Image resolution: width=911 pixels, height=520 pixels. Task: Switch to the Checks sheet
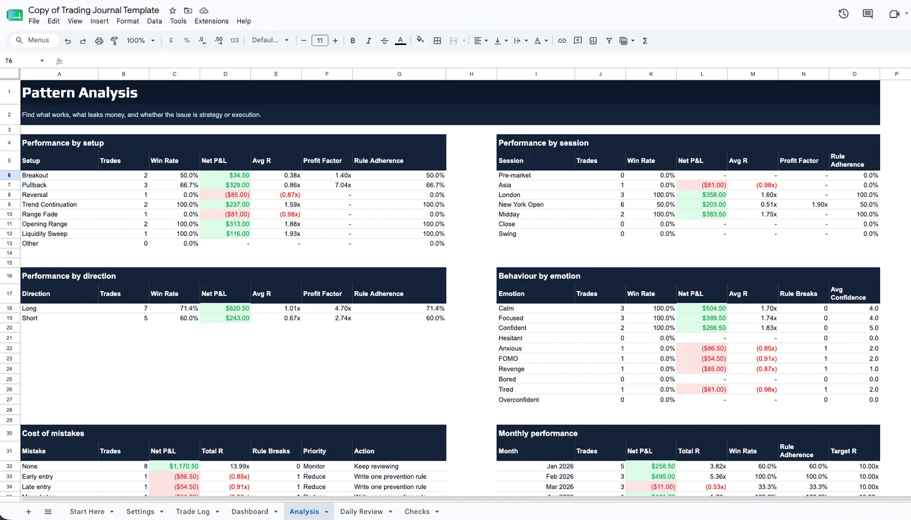tap(416, 512)
